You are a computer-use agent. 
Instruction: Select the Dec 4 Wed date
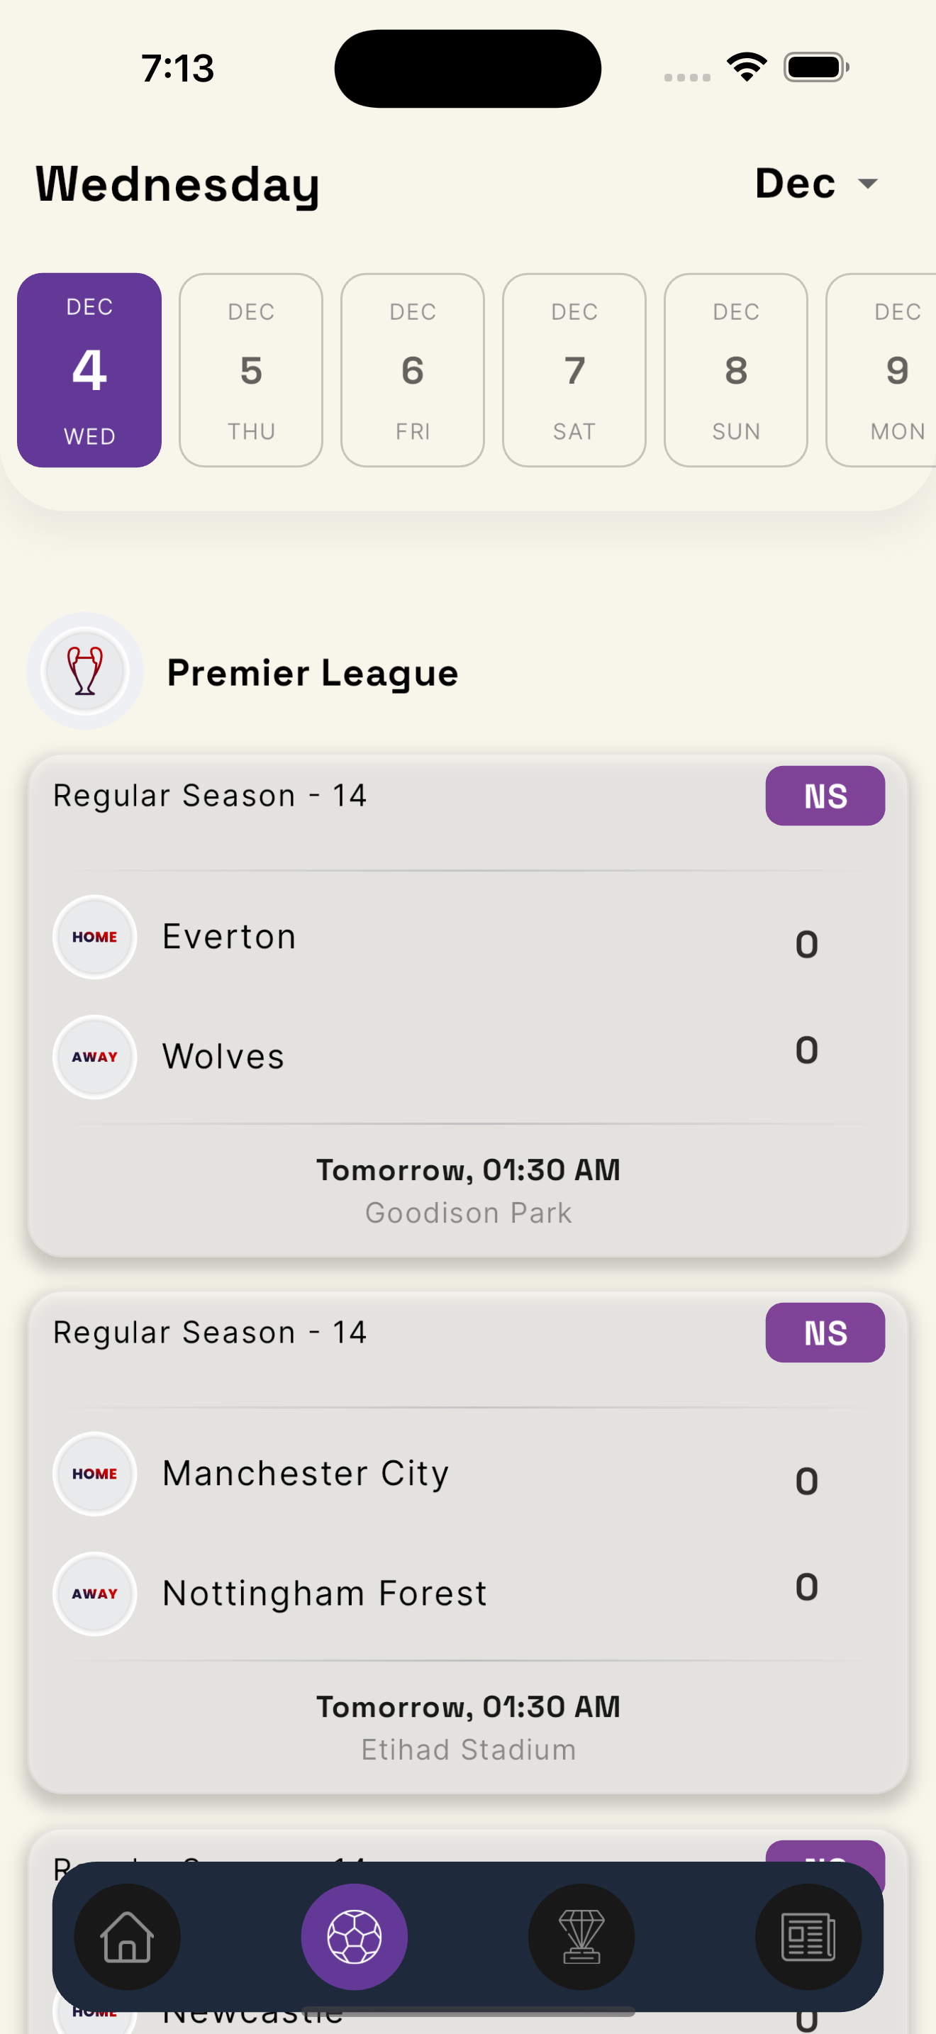(x=90, y=370)
